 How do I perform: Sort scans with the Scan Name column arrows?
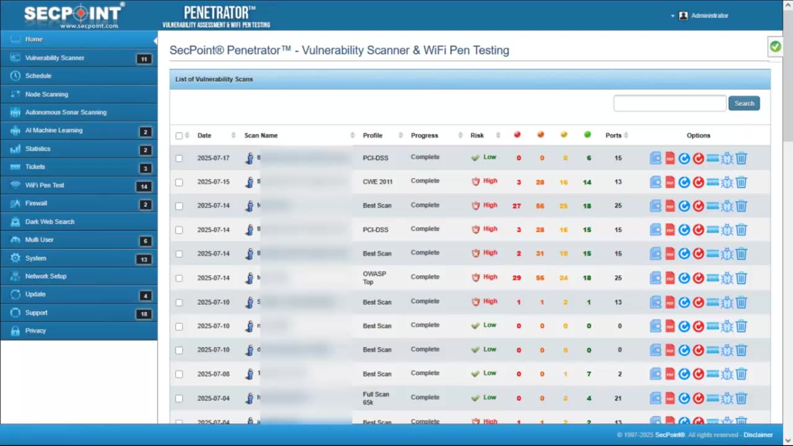point(353,135)
